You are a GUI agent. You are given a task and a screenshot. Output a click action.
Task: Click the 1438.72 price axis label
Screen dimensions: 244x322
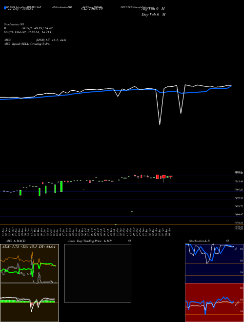239,206
